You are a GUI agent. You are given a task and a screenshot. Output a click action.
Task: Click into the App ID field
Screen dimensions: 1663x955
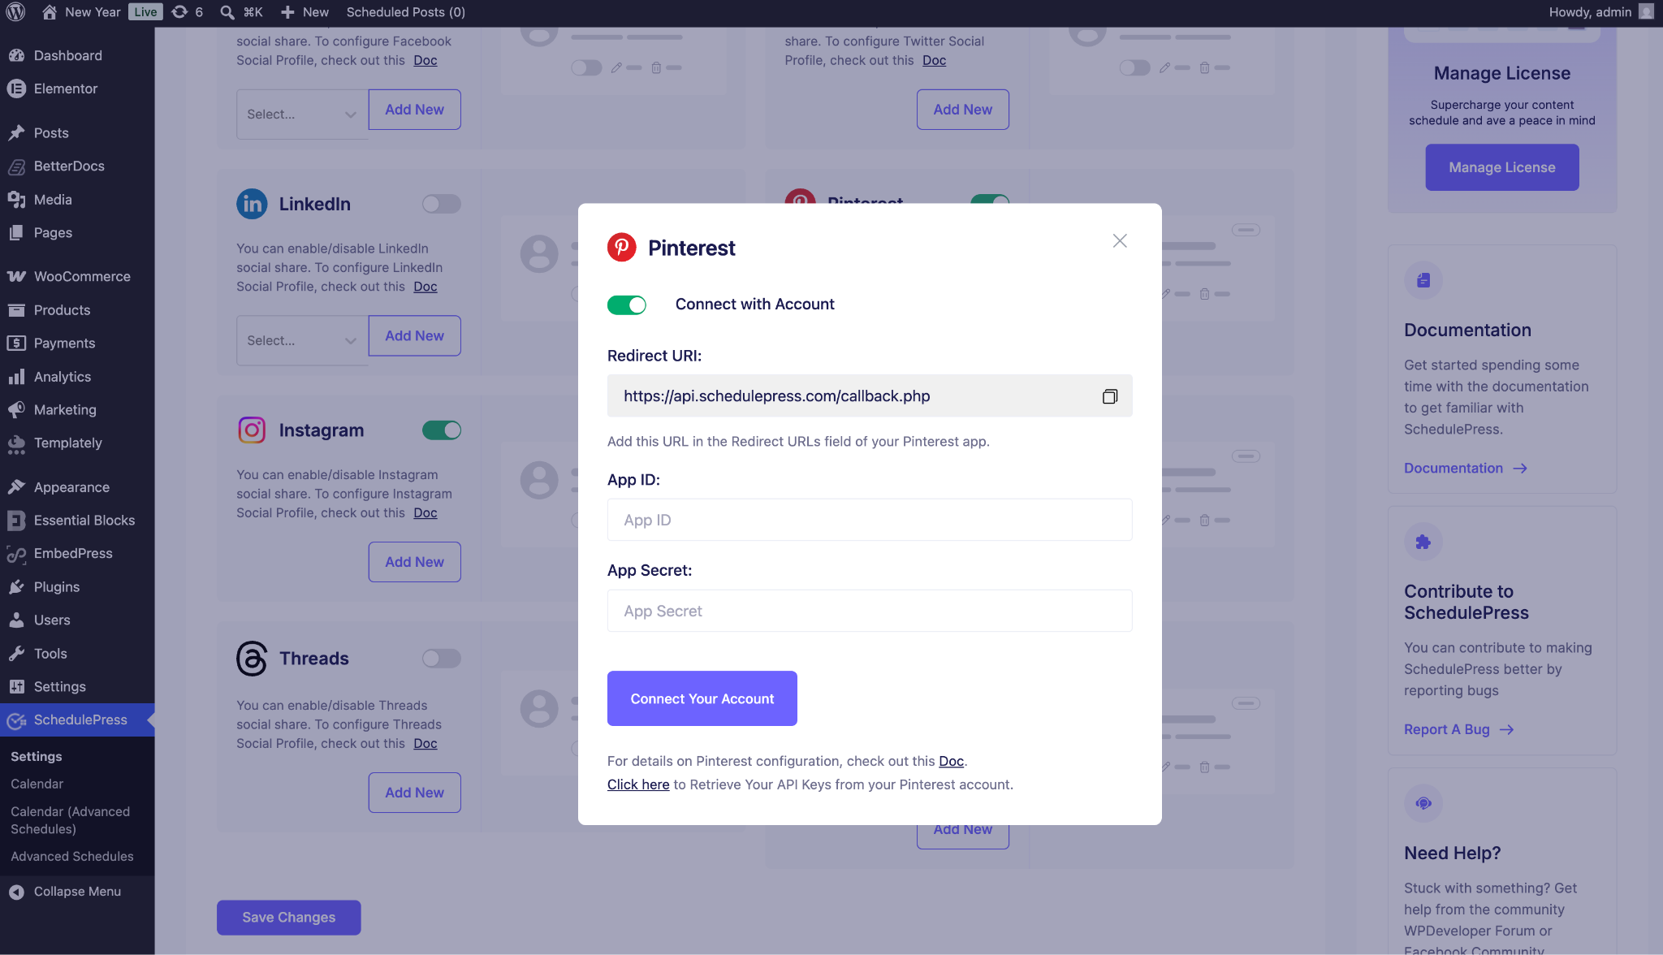click(869, 520)
